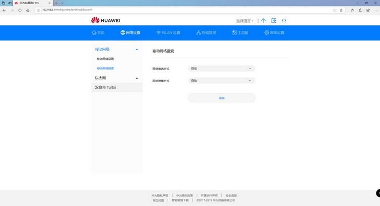Screen dimensions: 380x206
Task: Click the browser address bar
Action: pyautogui.click(x=184, y=10)
